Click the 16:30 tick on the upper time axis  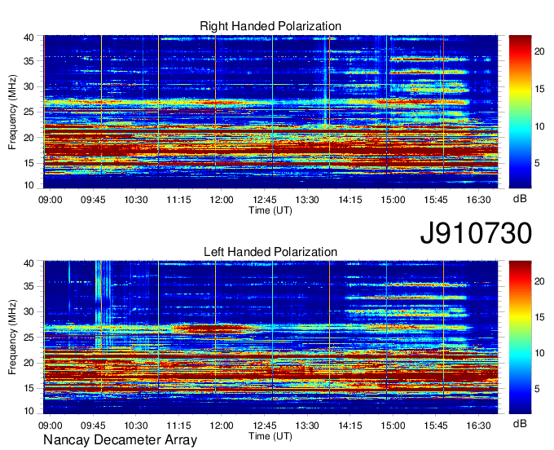click(x=479, y=200)
